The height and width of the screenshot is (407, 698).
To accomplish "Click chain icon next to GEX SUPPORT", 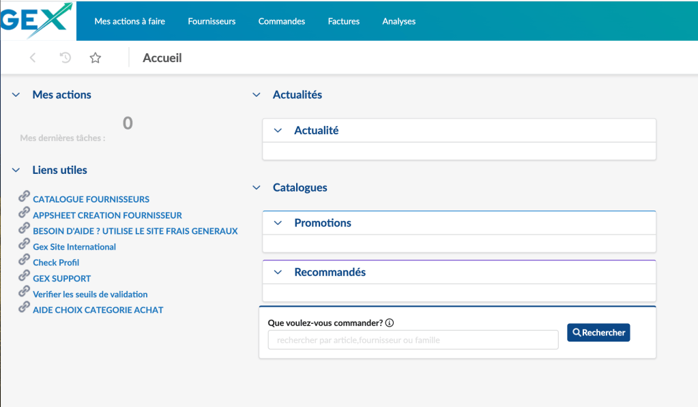I will click(25, 275).
